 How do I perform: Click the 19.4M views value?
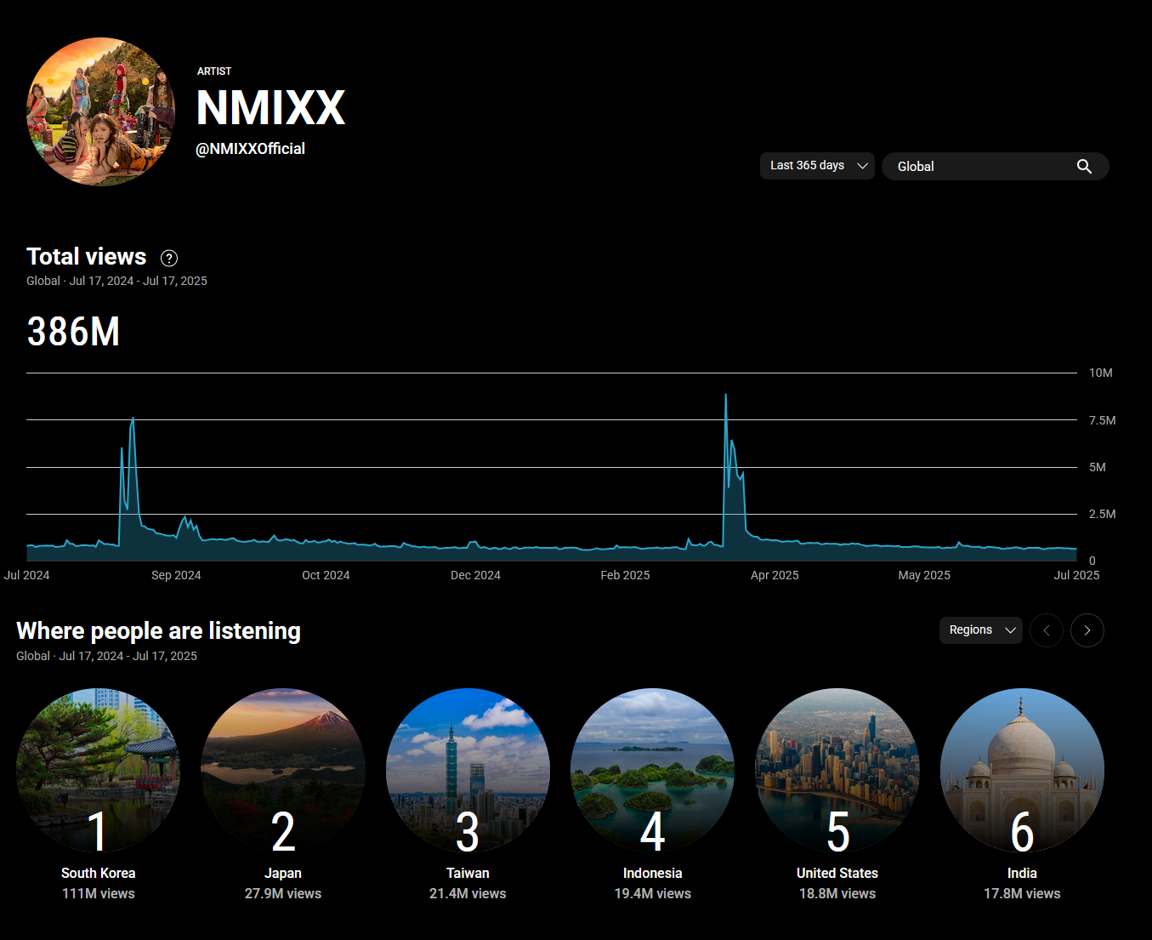652,894
